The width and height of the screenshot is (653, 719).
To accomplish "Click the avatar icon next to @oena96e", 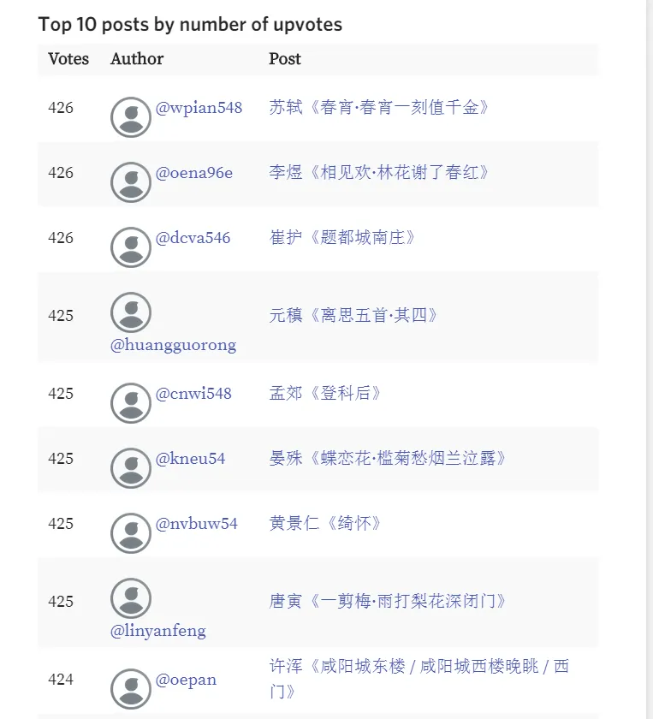I will 131,182.
